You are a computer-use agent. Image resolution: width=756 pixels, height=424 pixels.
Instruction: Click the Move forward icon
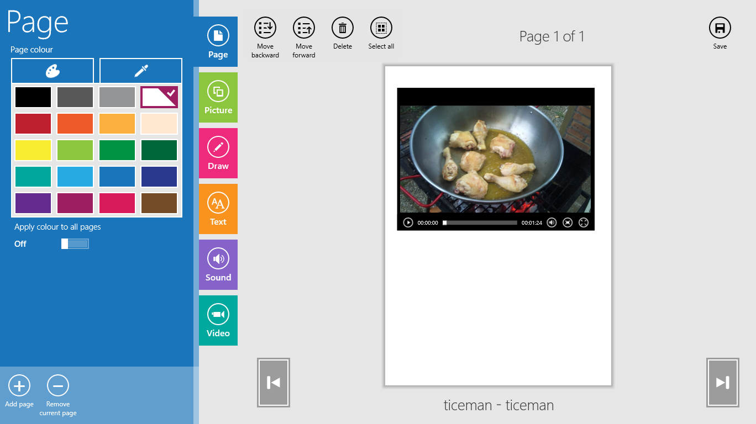point(304,27)
